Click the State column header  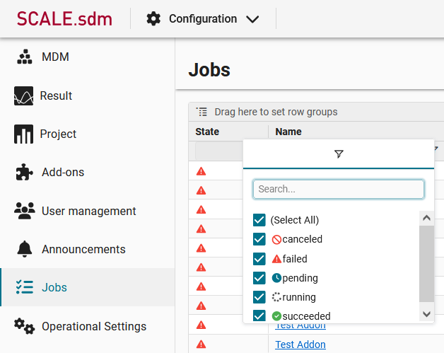coord(207,132)
